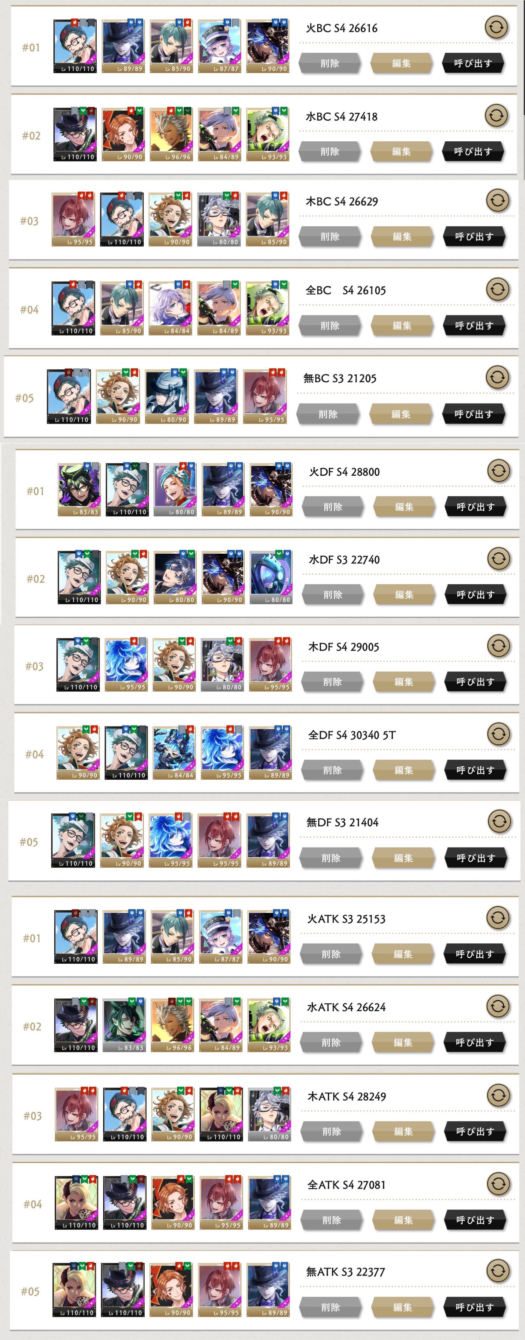Edit the 水BC S4 27418 deck via 編集

(x=401, y=152)
